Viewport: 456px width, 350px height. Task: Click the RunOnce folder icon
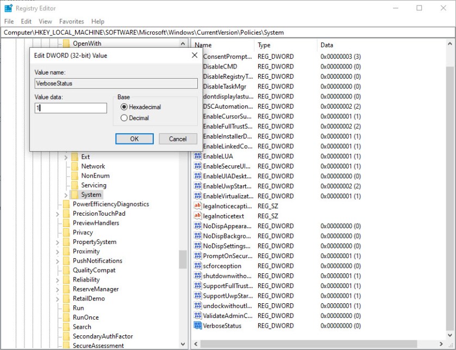click(66, 317)
